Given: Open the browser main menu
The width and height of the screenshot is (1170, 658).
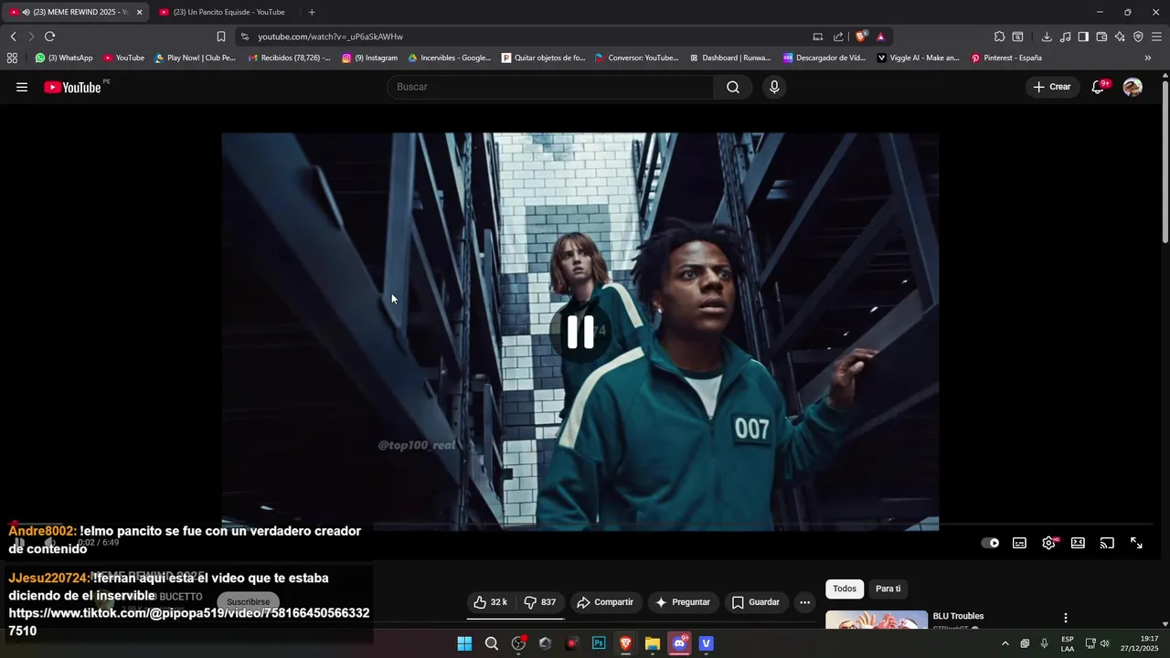Looking at the screenshot, I should click(x=1157, y=37).
